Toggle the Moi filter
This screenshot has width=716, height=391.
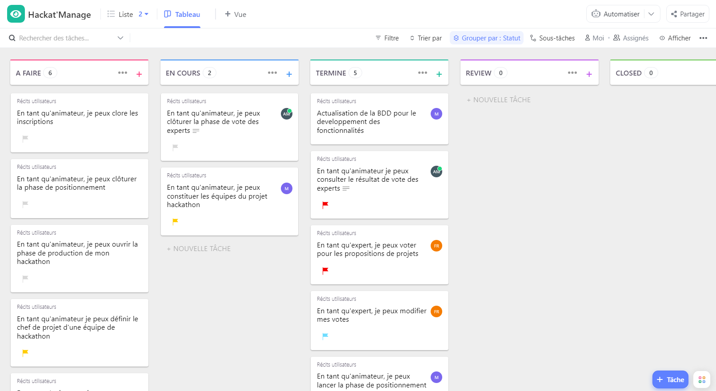(x=594, y=38)
